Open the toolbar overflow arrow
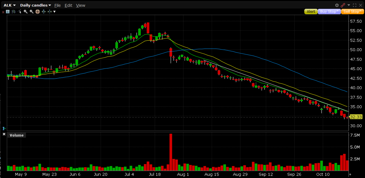Screen dimensions: 365x178 pos(54,12)
